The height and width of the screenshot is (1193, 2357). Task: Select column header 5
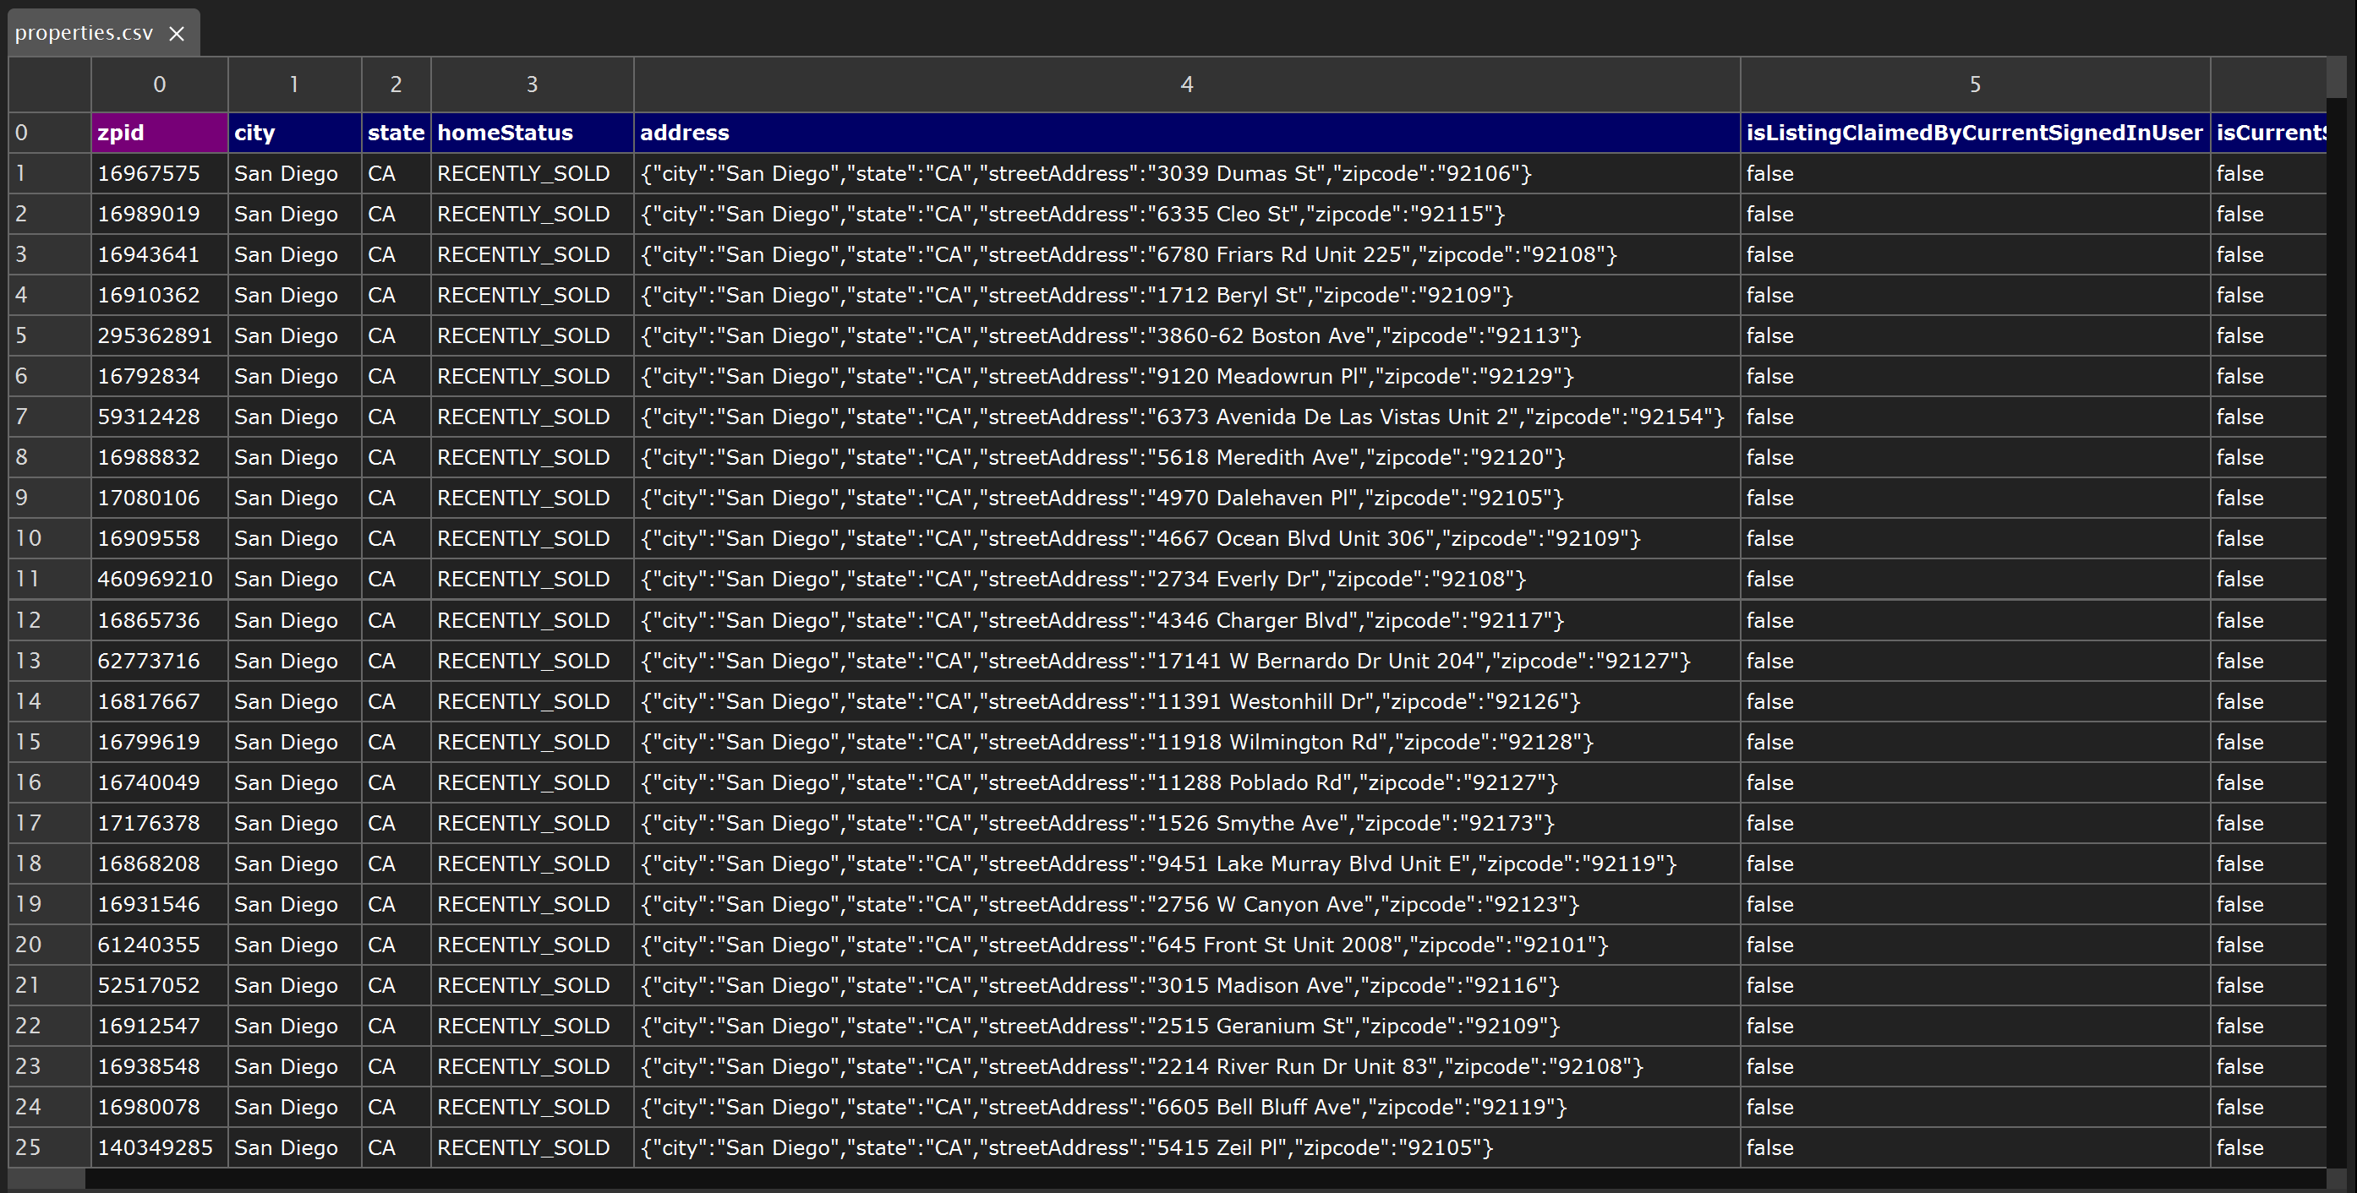coord(1975,84)
